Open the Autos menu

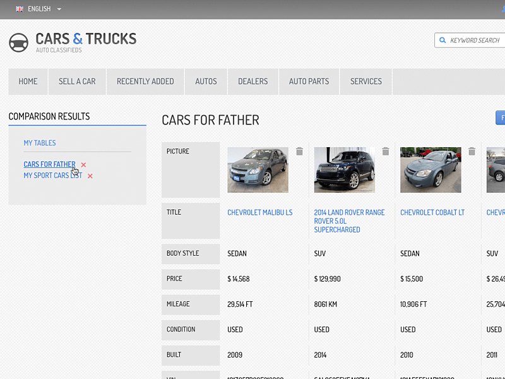tap(206, 81)
